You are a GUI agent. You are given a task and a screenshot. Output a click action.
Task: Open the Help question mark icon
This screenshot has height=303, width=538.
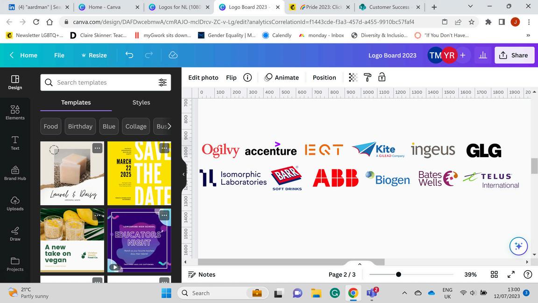click(x=528, y=274)
